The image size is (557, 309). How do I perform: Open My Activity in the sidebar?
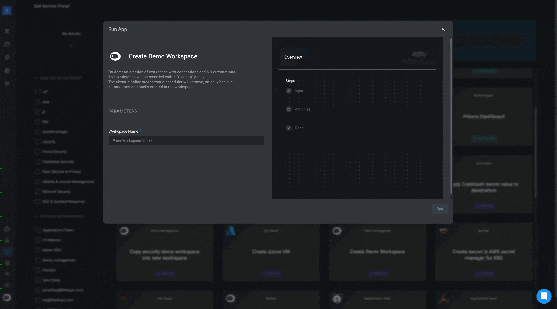(x=71, y=34)
